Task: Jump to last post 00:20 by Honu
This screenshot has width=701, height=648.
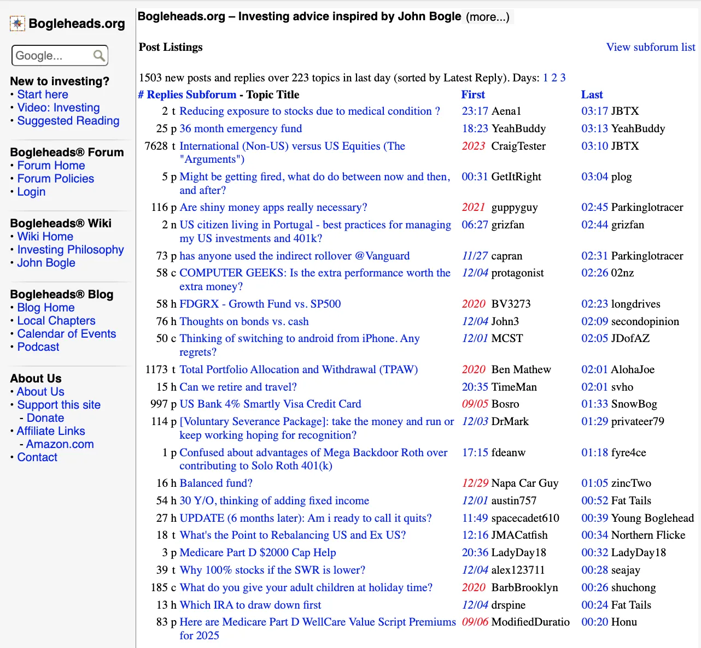Action: pyautogui.click(x=595, y=622)
